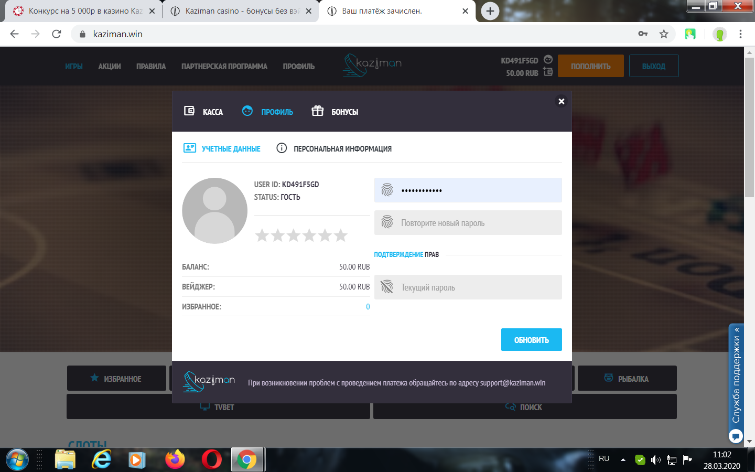Click the 50.00 RUB value in the ВЕЙДЖЕР row
The image size is (755, 472).
coord(354,287)
